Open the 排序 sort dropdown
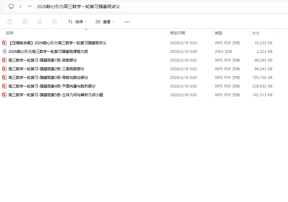The height and width of the screenshot is (202, 288). pos(77,22)
